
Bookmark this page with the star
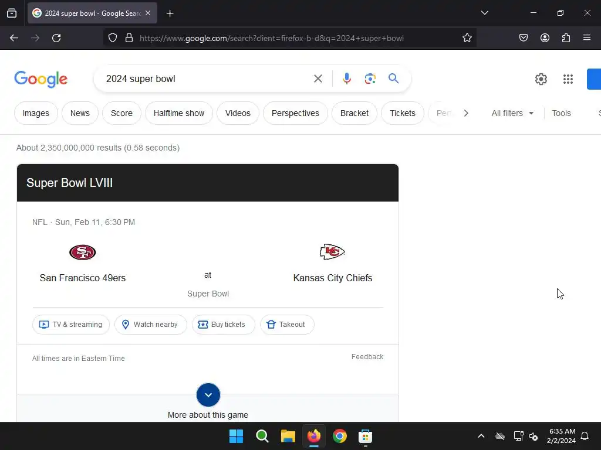pos(467,38)
